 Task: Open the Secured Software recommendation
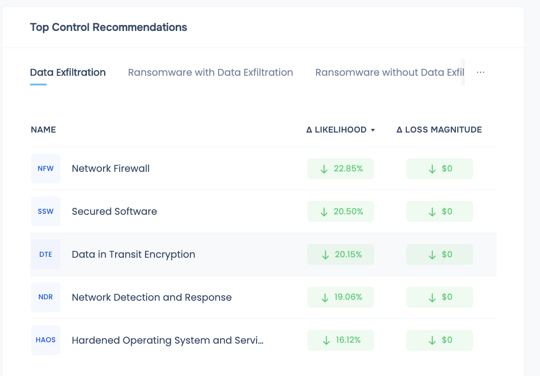114,212
